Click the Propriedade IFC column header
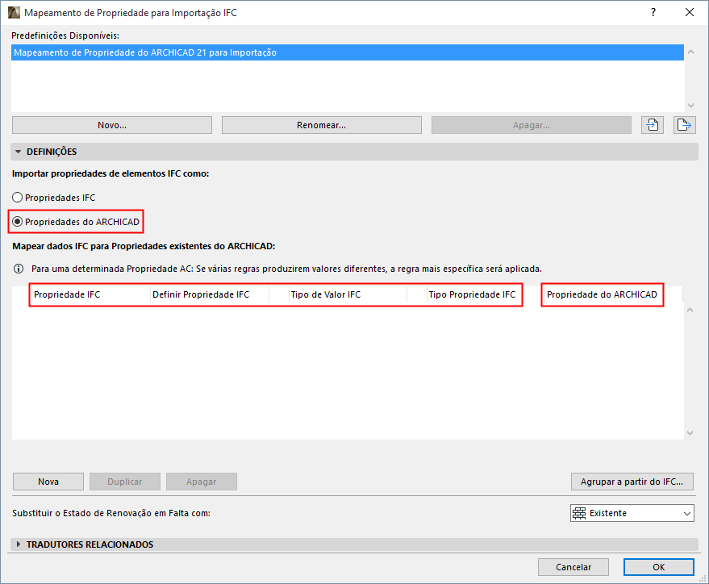This screenshot has width=709, height=584. coord(90,294)
